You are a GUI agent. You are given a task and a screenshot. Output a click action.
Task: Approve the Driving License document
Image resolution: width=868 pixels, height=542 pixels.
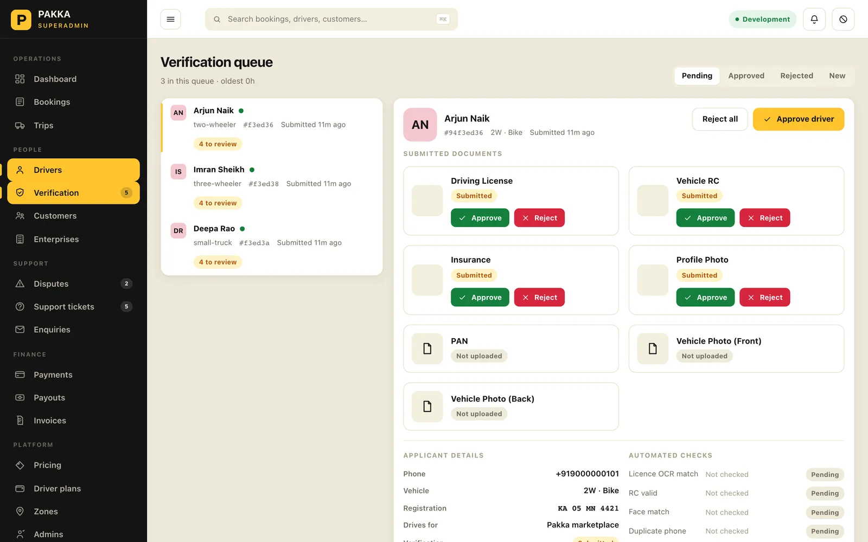(x=480, y=218)
